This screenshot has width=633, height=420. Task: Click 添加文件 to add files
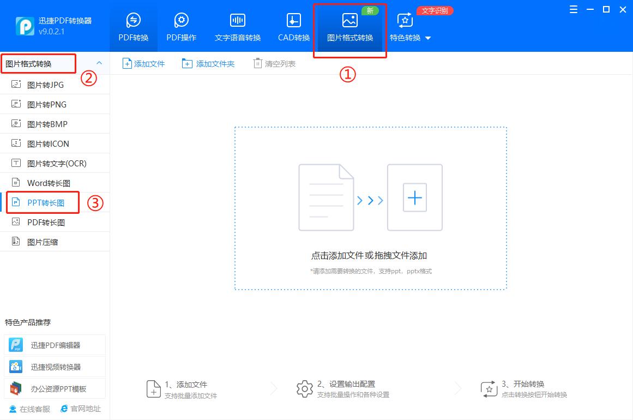point(143,63)
